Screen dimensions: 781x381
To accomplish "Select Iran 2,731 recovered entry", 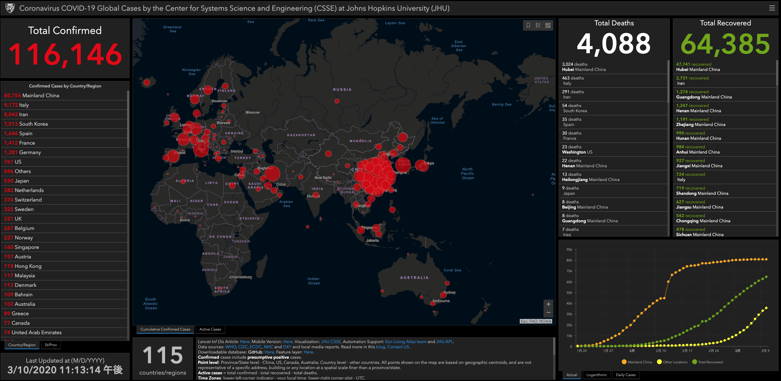I will (725, 81).
